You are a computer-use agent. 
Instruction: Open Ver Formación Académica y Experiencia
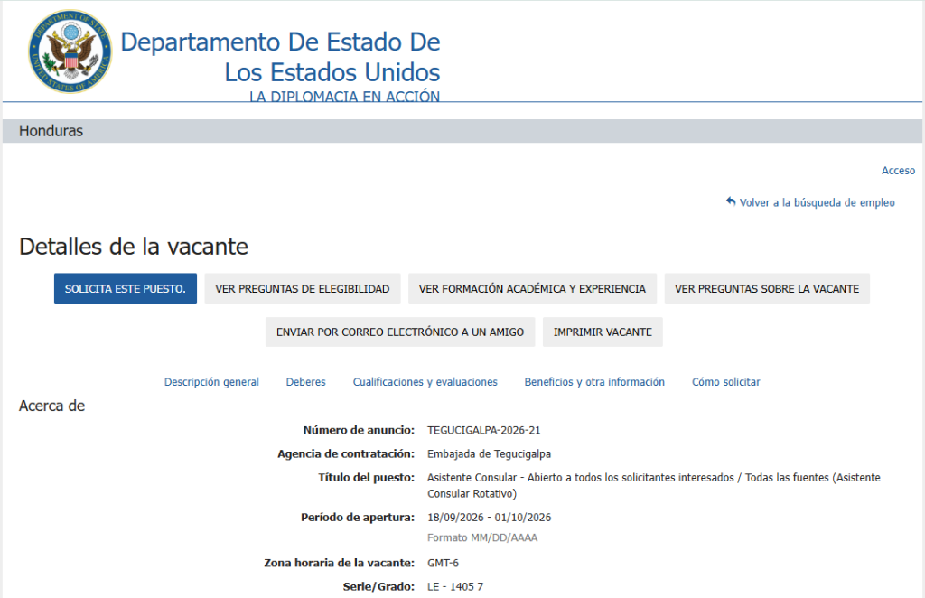pyautogui.click(x=532, y=288)
